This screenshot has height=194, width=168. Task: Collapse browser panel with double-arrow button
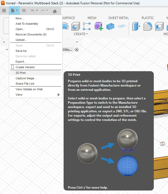4,42
